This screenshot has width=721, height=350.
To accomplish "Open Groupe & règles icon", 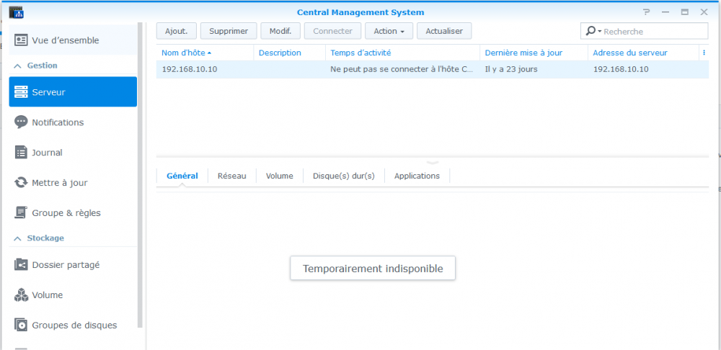I will click(x=21, y=213).
